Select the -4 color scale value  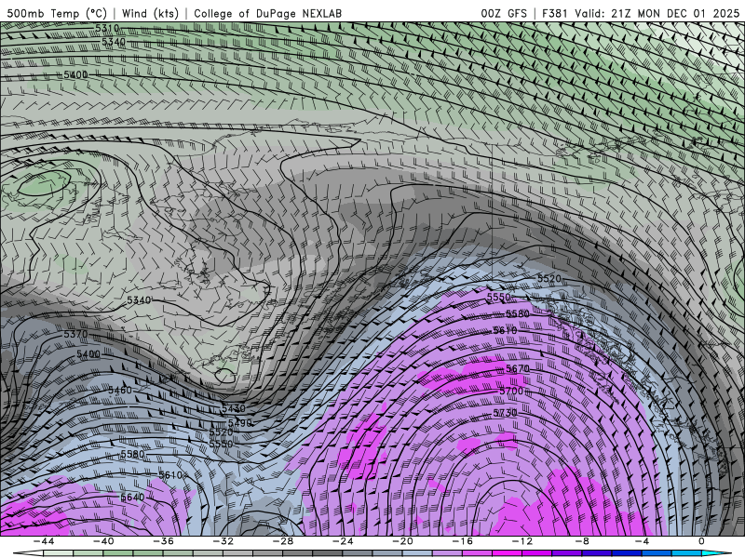[642, 541]
